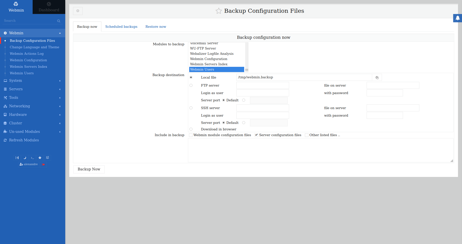Uncheck Server configuration files
Viewport: 462px width, 244px height.
tap(256, 135)
